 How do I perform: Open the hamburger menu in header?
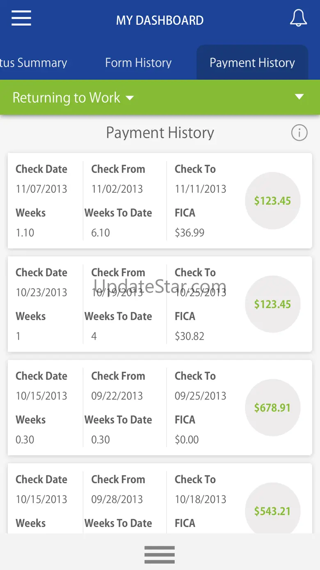click(21, 18)
